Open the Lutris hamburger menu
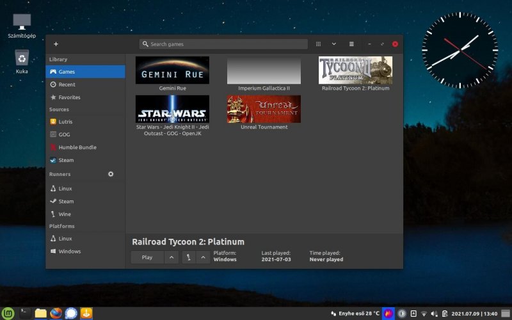The height and width of the screenshot is (320, 512). point(351,44)
